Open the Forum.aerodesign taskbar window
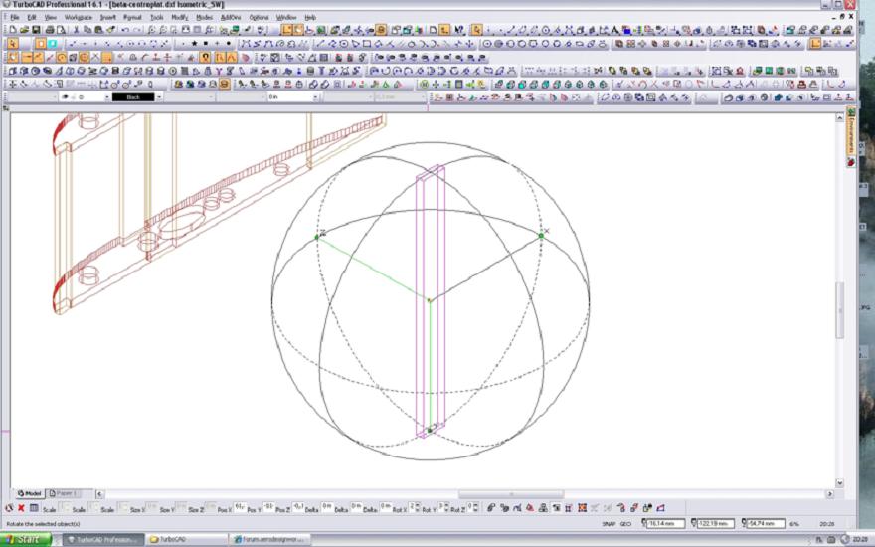This screenshot has height=547, width=875. tap(270, 539)
